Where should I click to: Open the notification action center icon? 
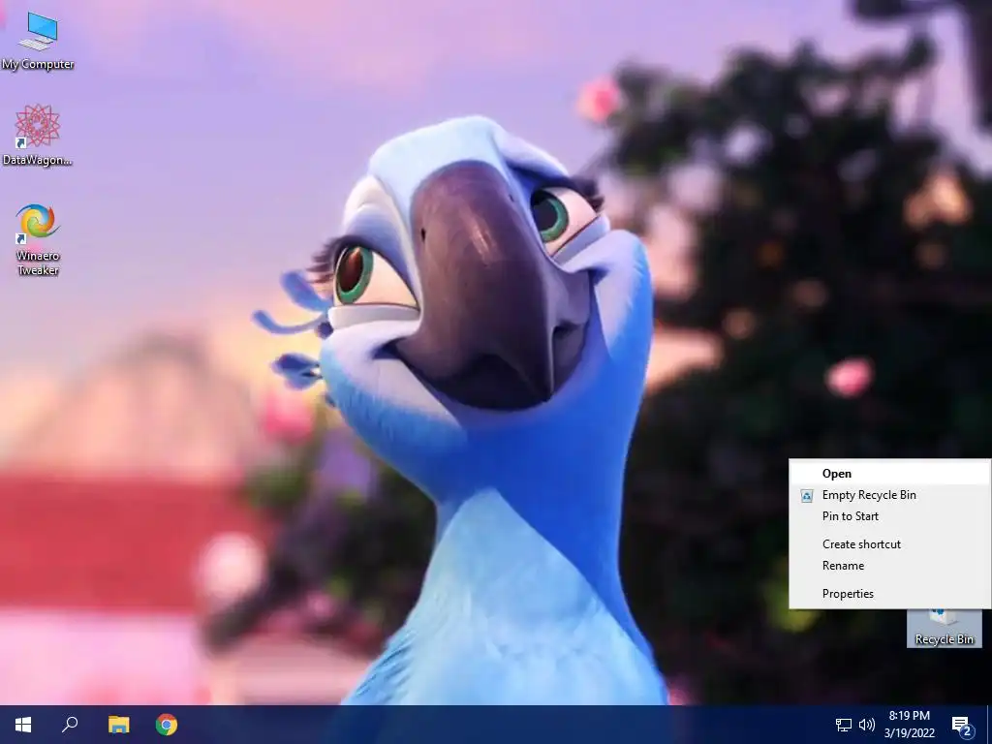(962, 725)
